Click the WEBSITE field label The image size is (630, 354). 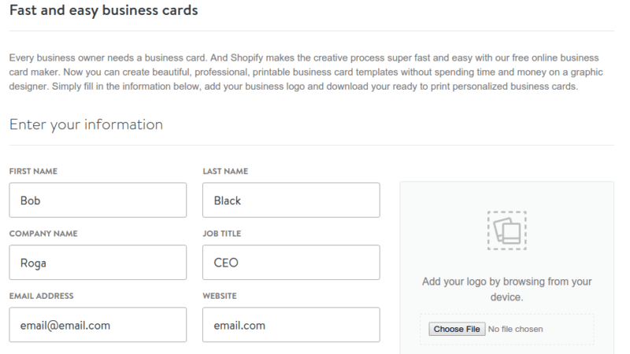point(220,296)
